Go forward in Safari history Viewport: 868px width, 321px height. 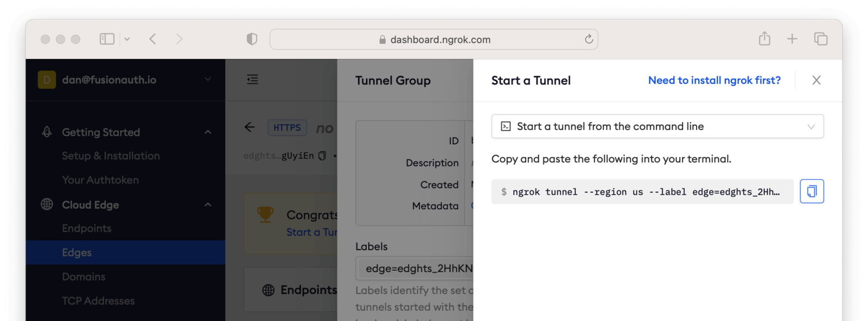(x=180, y=39)
